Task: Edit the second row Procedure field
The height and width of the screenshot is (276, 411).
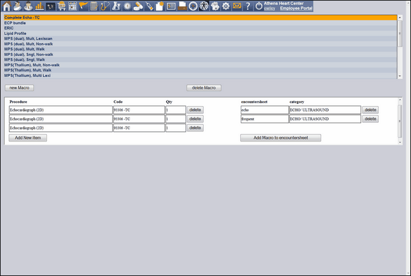Action: coord(61,119)
